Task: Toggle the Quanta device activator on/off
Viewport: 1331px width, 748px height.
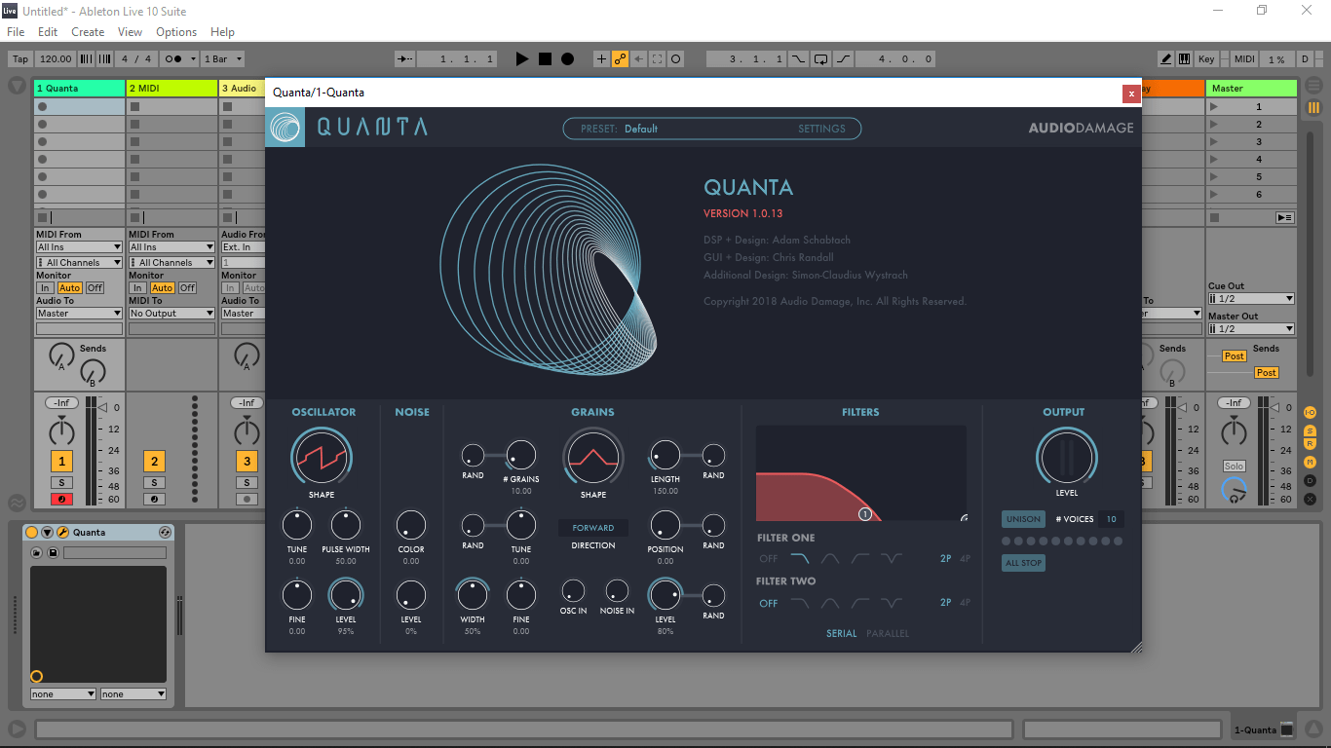Action: (x=31, y=532)
